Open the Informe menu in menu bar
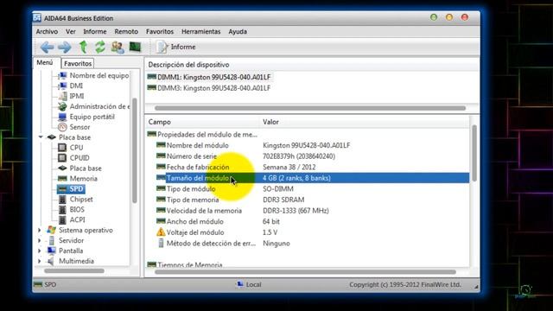Viewport: 553px width, 311px height. click(95, 31)
